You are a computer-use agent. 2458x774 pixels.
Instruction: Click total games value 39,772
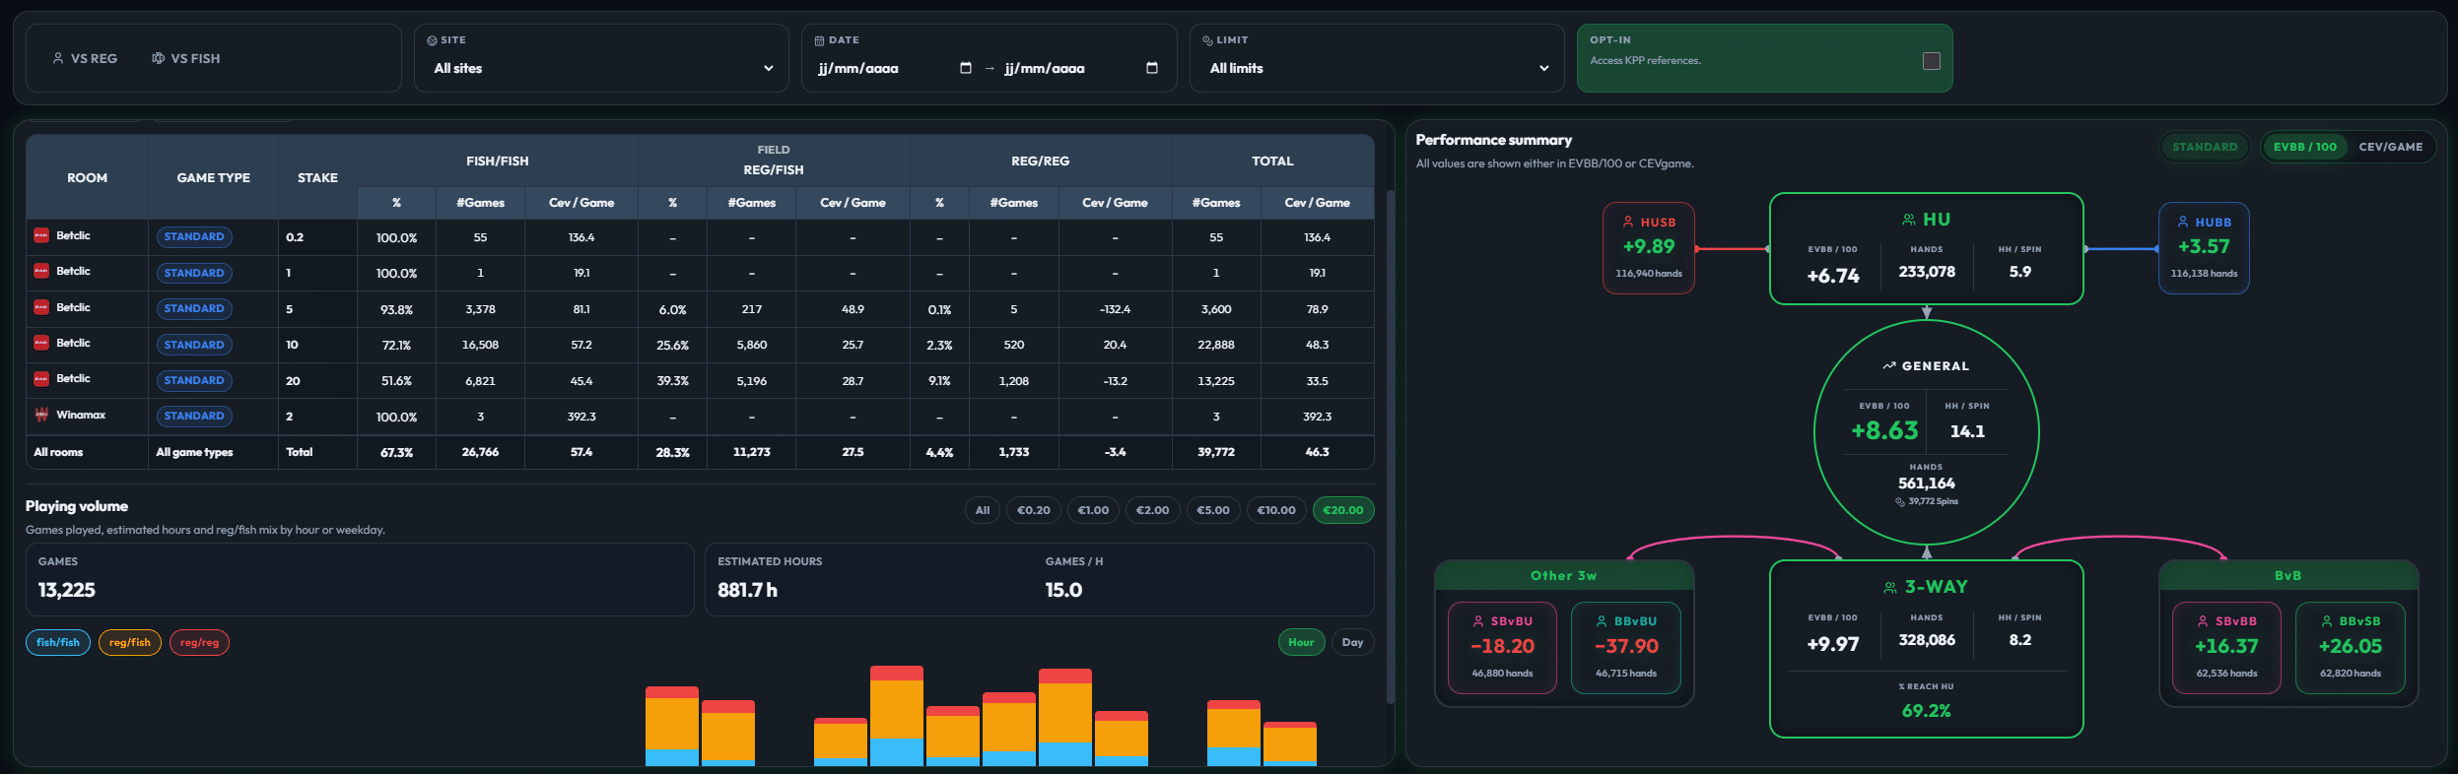click(1216, 452)
